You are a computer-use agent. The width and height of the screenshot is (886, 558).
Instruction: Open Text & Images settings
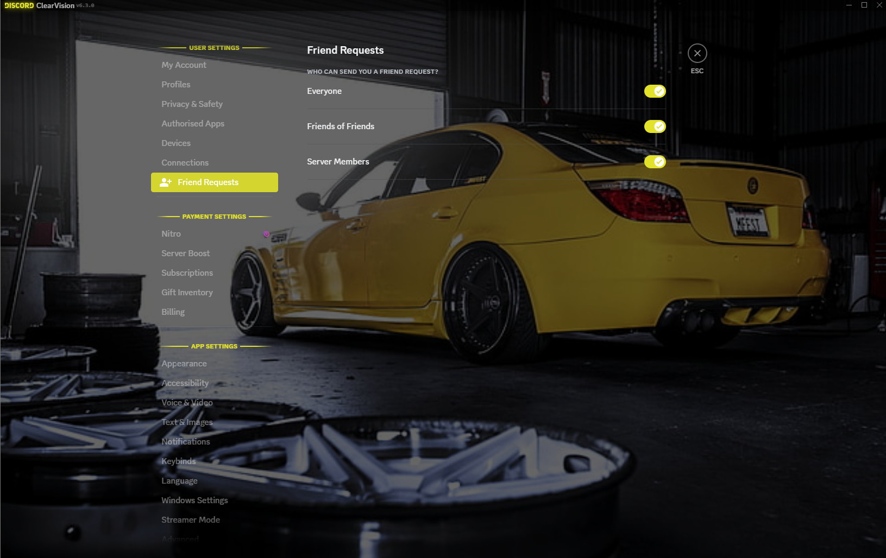[215, 422]
